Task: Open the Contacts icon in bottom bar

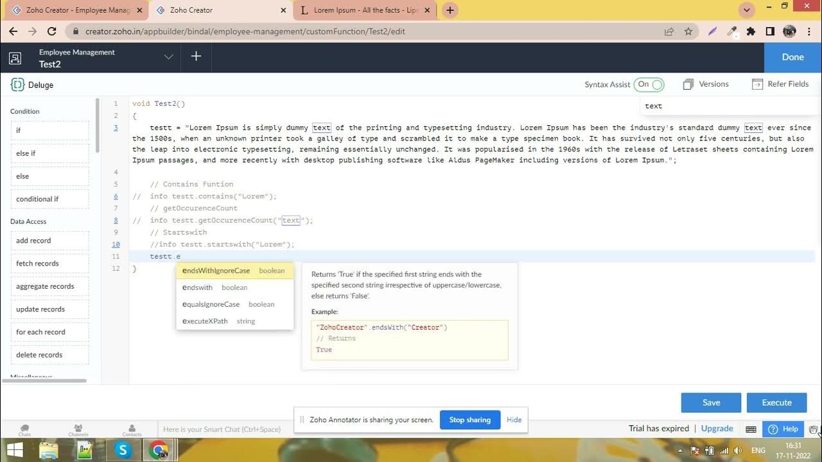Action: (x=132, y=430)
